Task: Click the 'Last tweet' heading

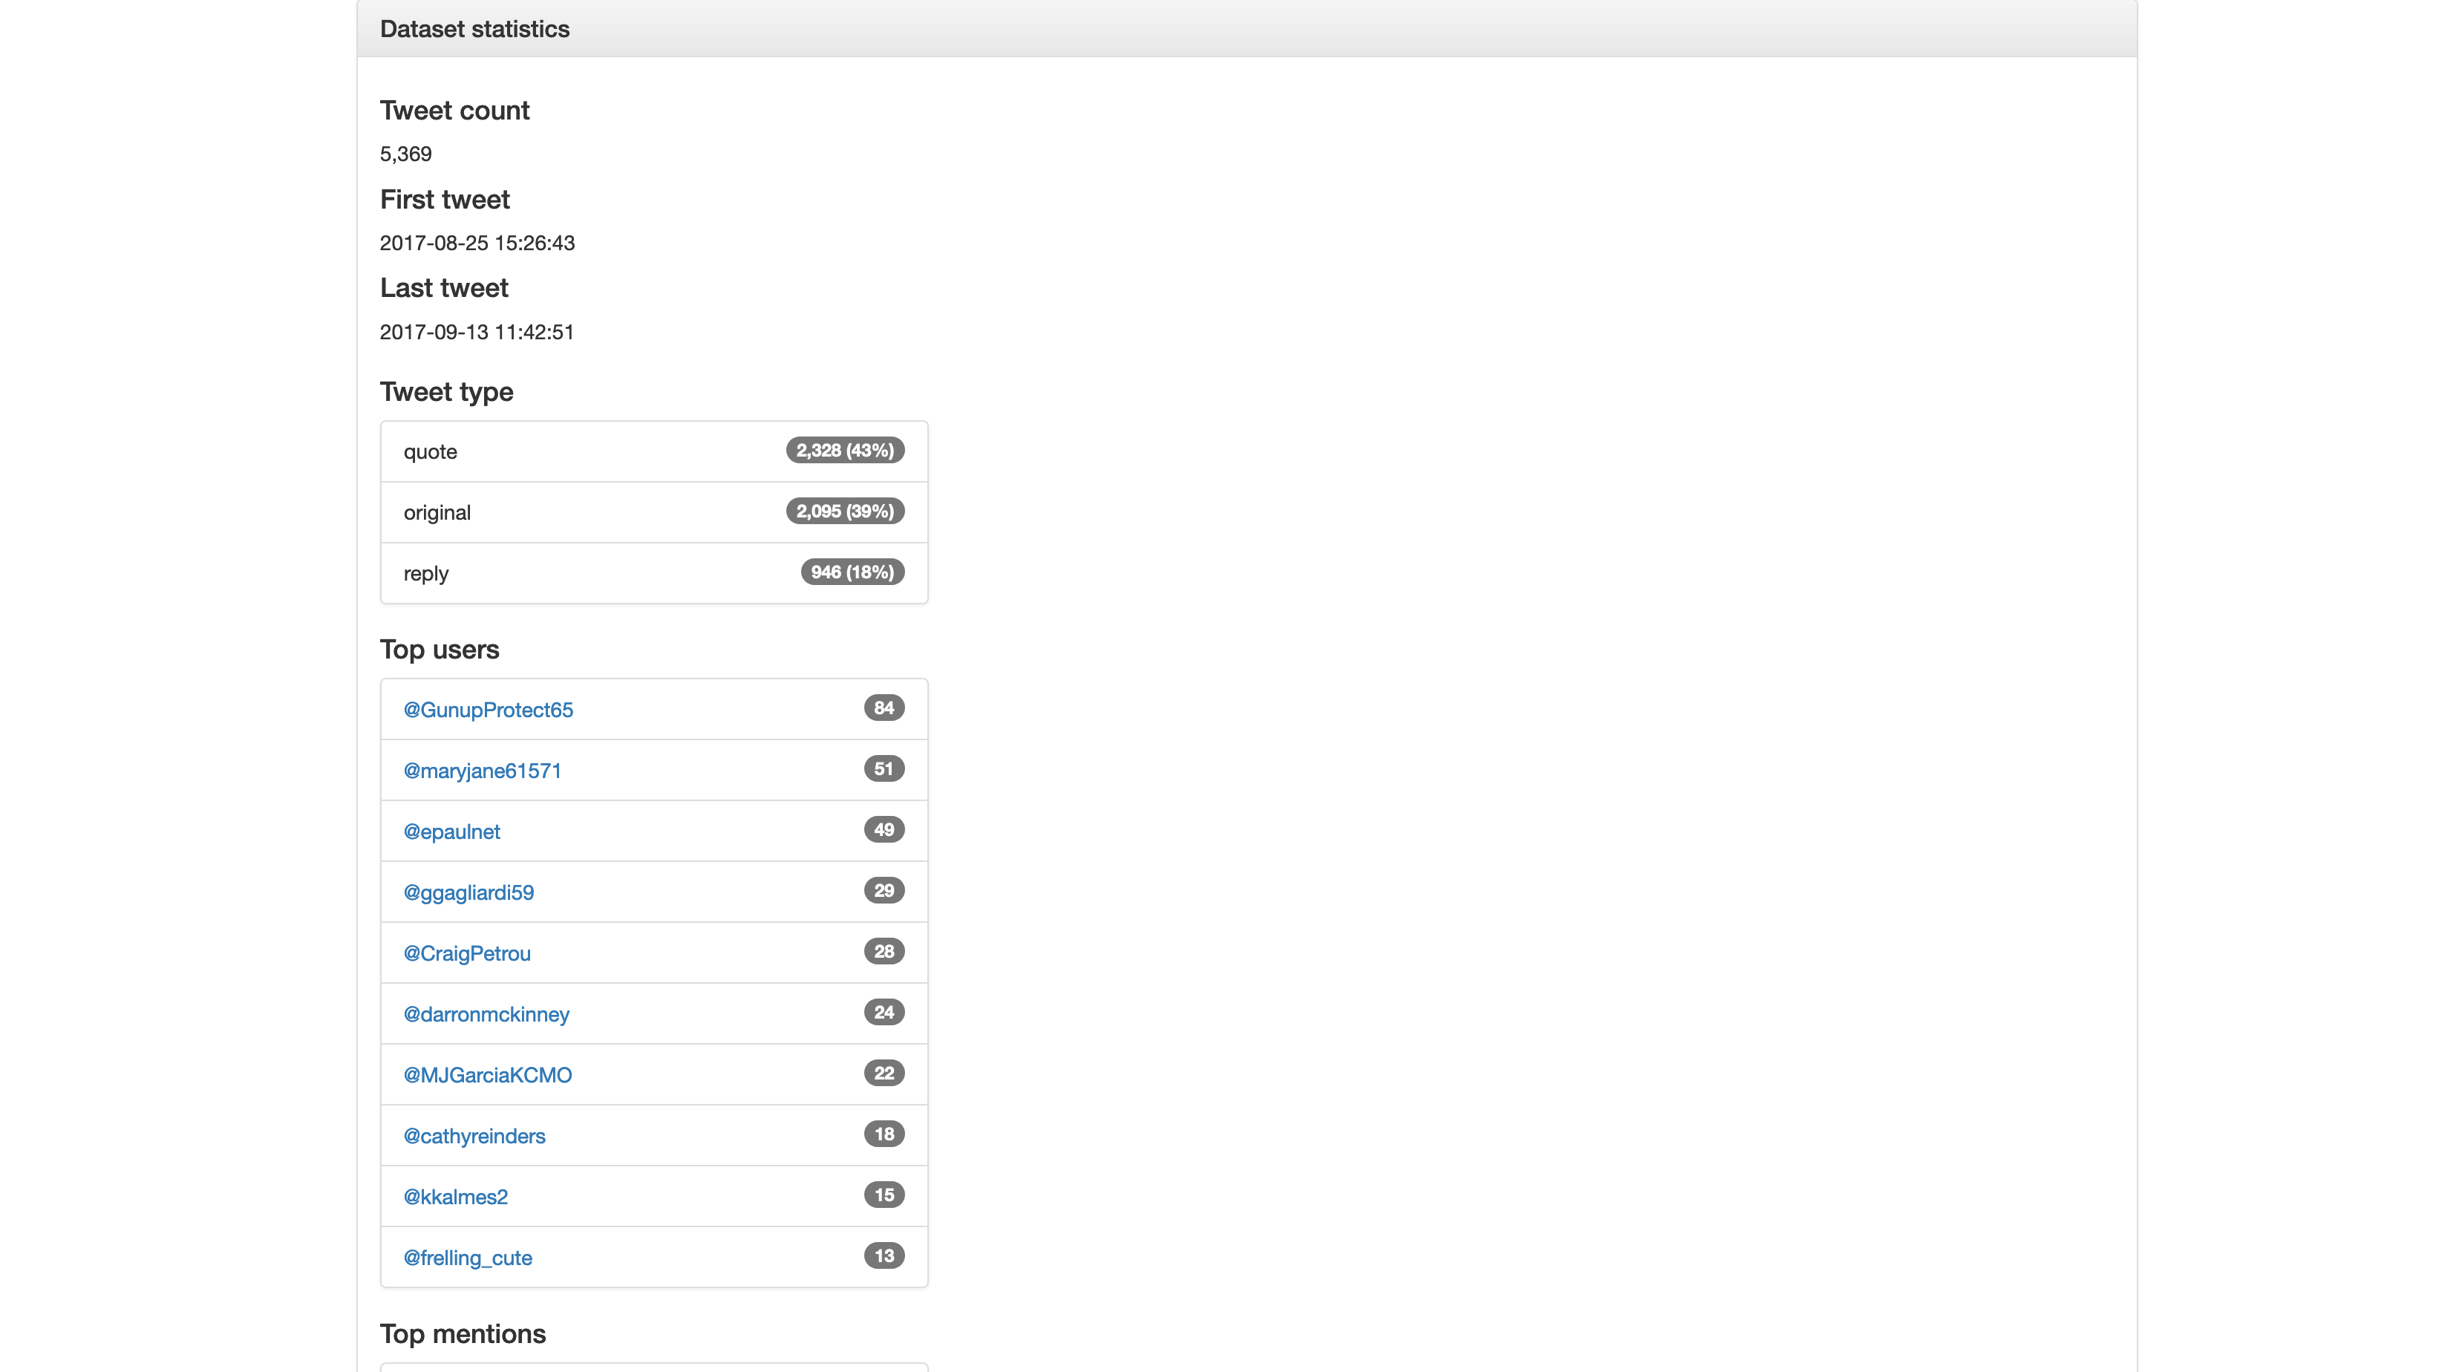Action: click(444, 288)
